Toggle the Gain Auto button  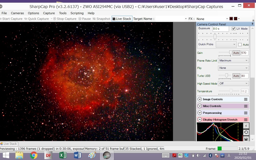click(x=236, y=53)
